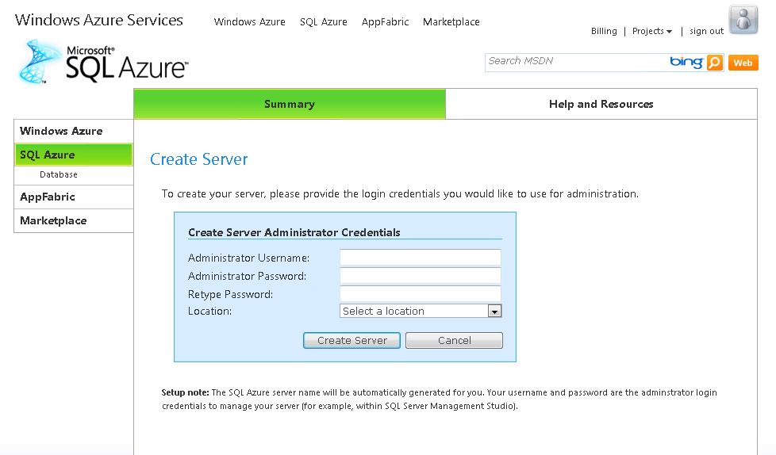Focus the Administrator Username field
The width and height of the screenshot is (776, 455).
click(x=421, y=257)
